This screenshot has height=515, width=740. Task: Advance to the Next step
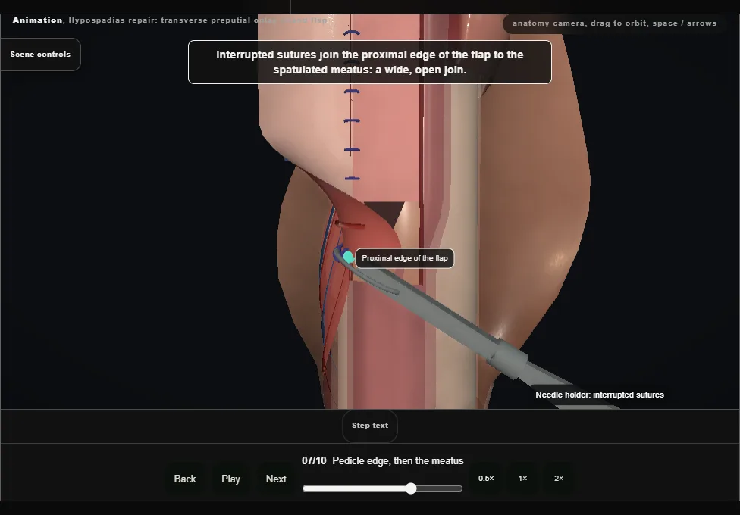pyautogui.click(x=276, y=479)
